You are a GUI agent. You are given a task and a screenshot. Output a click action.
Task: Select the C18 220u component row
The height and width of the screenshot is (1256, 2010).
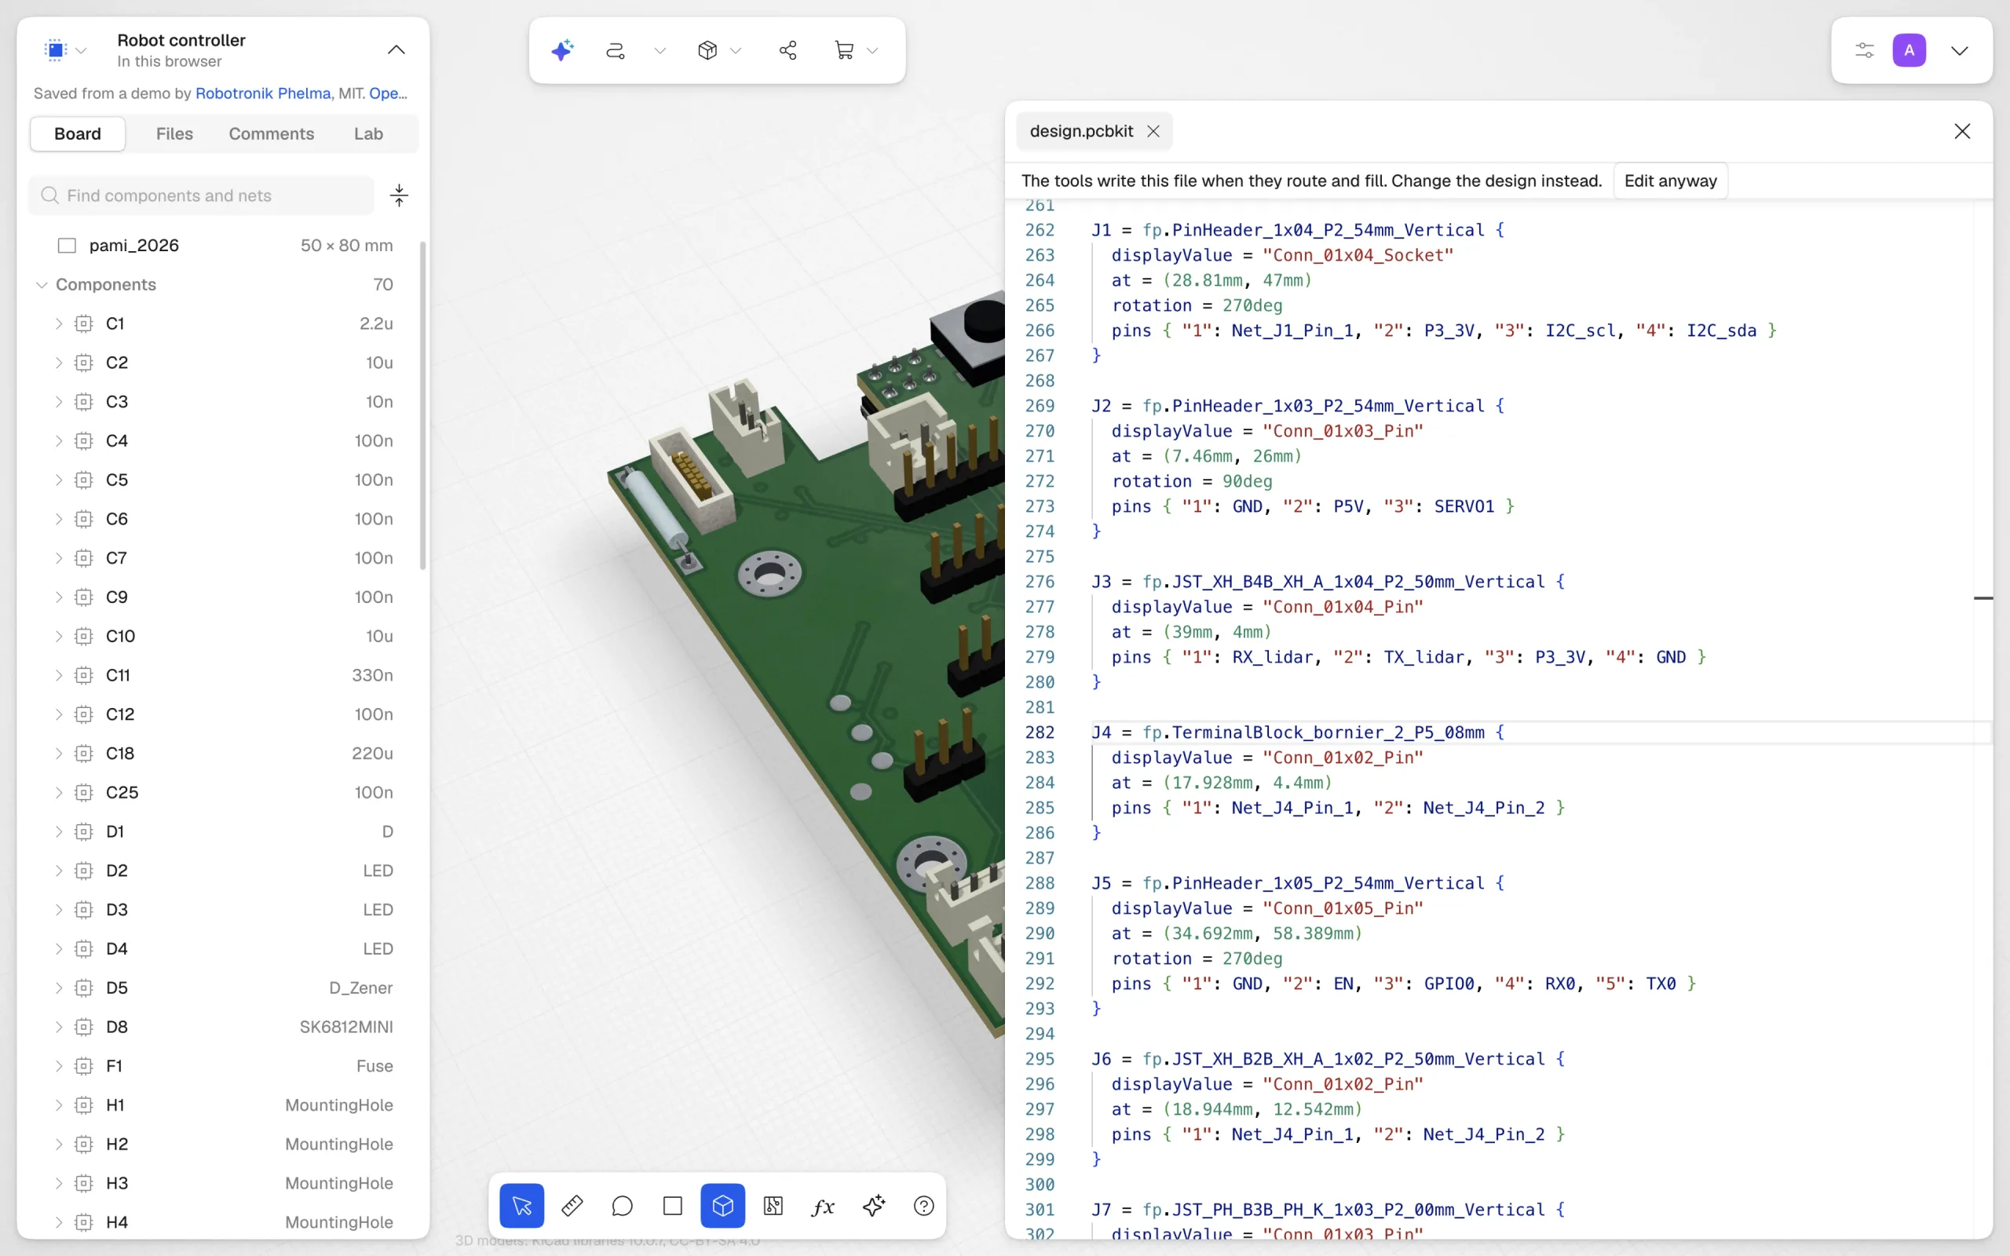(225, 754)
